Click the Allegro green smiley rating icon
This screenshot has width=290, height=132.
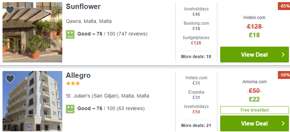click(x=70, y=109)
